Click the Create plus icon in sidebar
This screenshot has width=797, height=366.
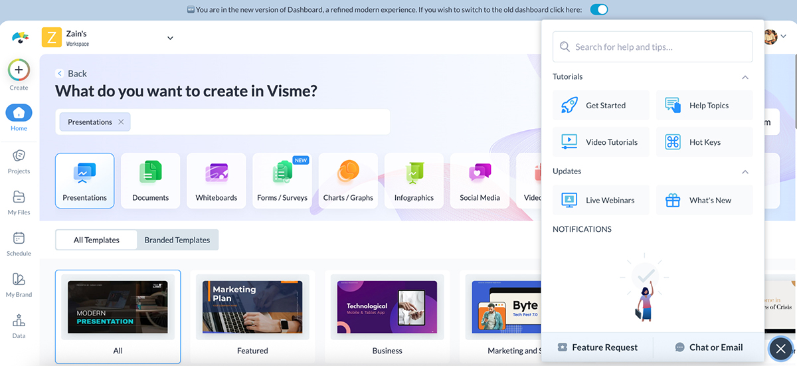(x=19, y=70)
